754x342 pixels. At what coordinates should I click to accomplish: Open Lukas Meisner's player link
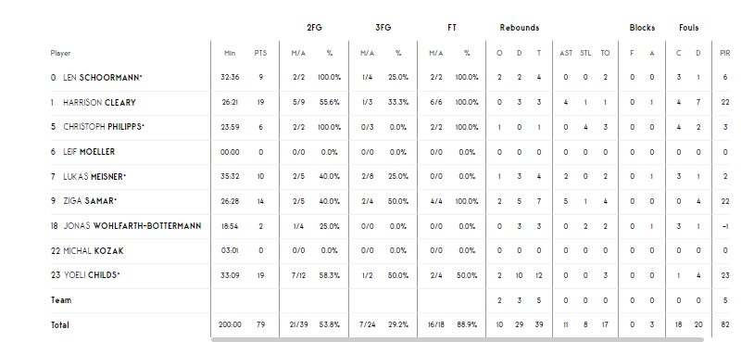click(94, 176)
